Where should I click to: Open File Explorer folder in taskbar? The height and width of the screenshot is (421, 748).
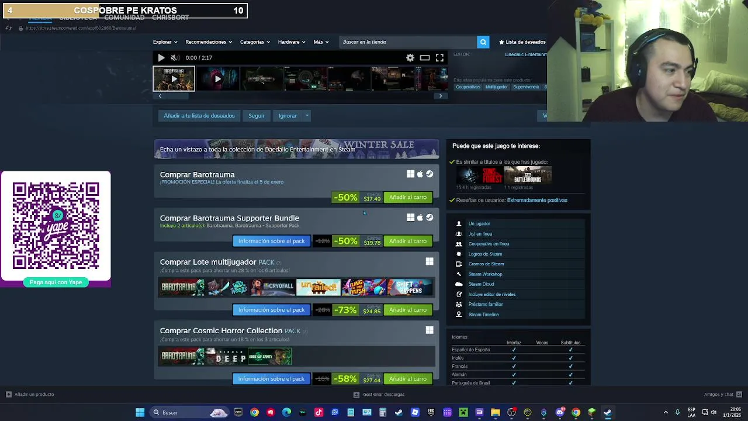pos(496,413)
